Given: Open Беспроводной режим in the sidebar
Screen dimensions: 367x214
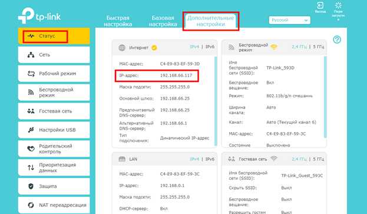Looking at the screenshot, I should [54, 92].
